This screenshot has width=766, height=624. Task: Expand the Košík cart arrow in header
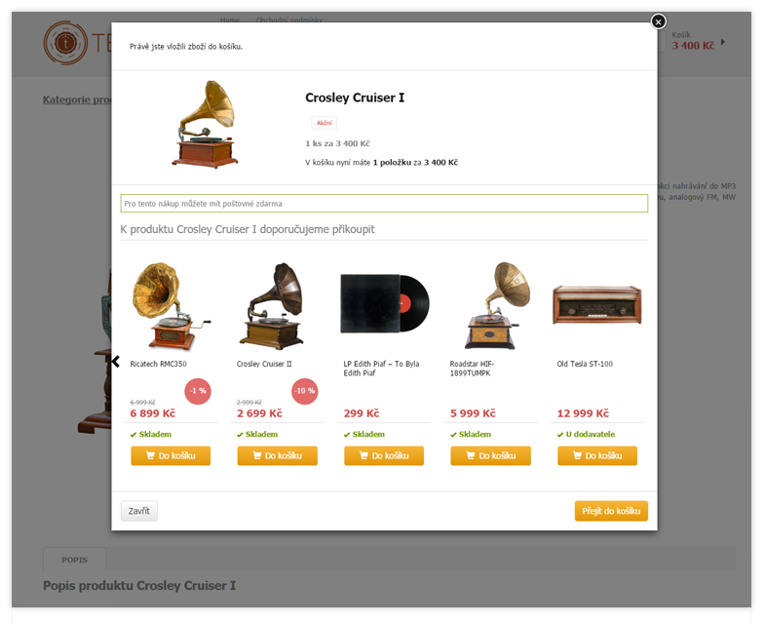(x=723, y=42)
